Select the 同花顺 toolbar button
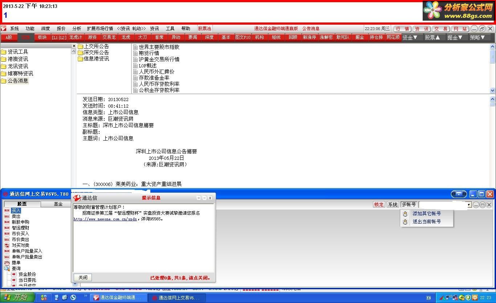The height and width of the screenshot is (303, 496). (393, 37)
